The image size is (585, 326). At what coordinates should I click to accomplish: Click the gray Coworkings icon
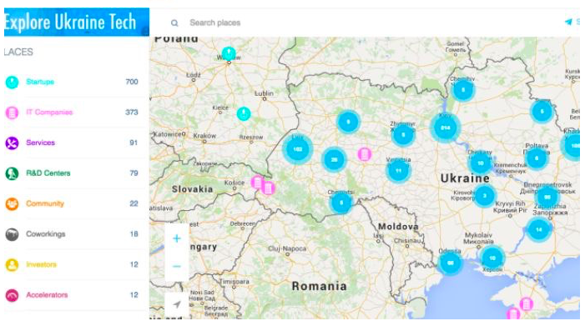click(x=12, y=234)
